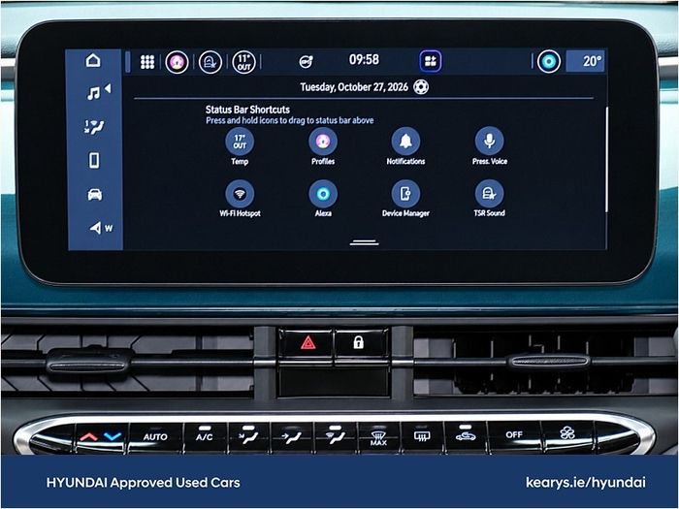Image resolution: width=679 pixels, height=509 pixels.
Task: Tap the TSR Sound icon in the status bar
Action: point(210,62)
